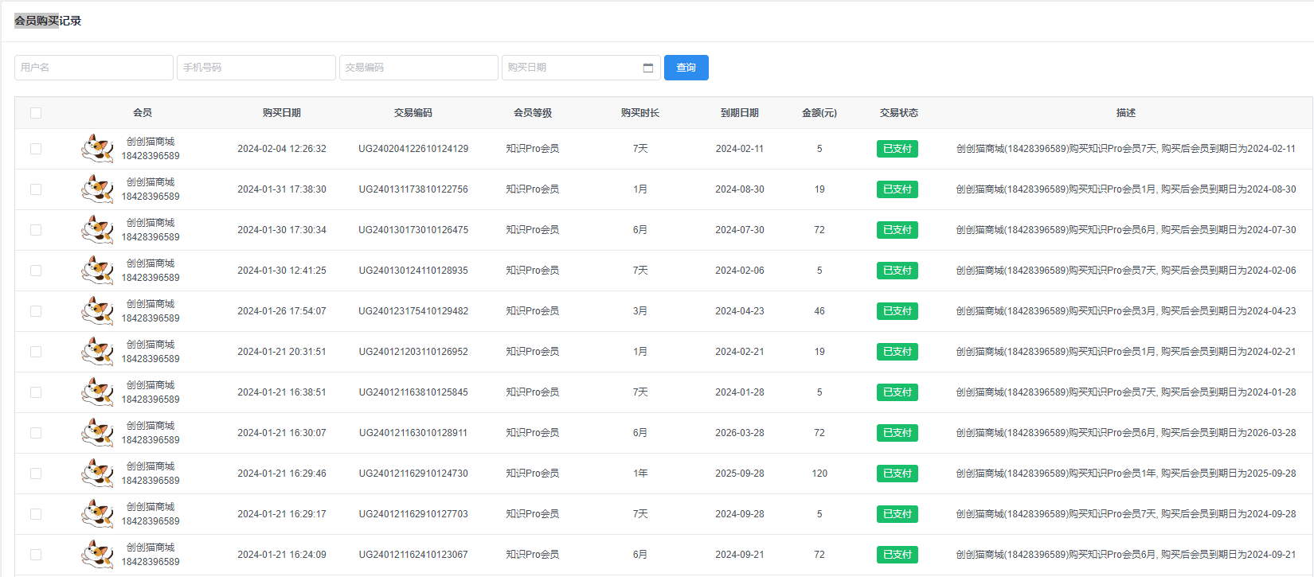Screen dimensions: 1314x577
Task: Click the avatar in the UG240123175410129482 row
Action: coord(97,311)
